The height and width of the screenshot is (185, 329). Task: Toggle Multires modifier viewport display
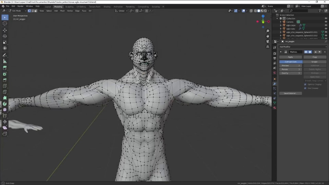click(x=310, y=52)
